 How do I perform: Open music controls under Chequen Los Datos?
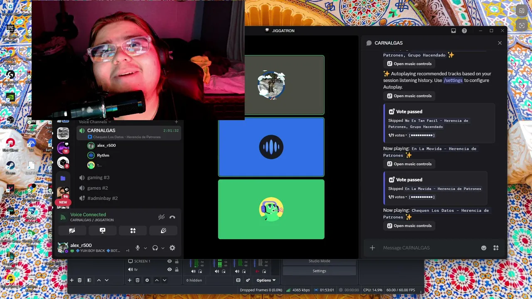[x=409, y=226]
